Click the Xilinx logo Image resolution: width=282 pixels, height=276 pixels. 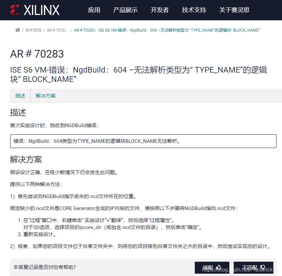[35, 10]
